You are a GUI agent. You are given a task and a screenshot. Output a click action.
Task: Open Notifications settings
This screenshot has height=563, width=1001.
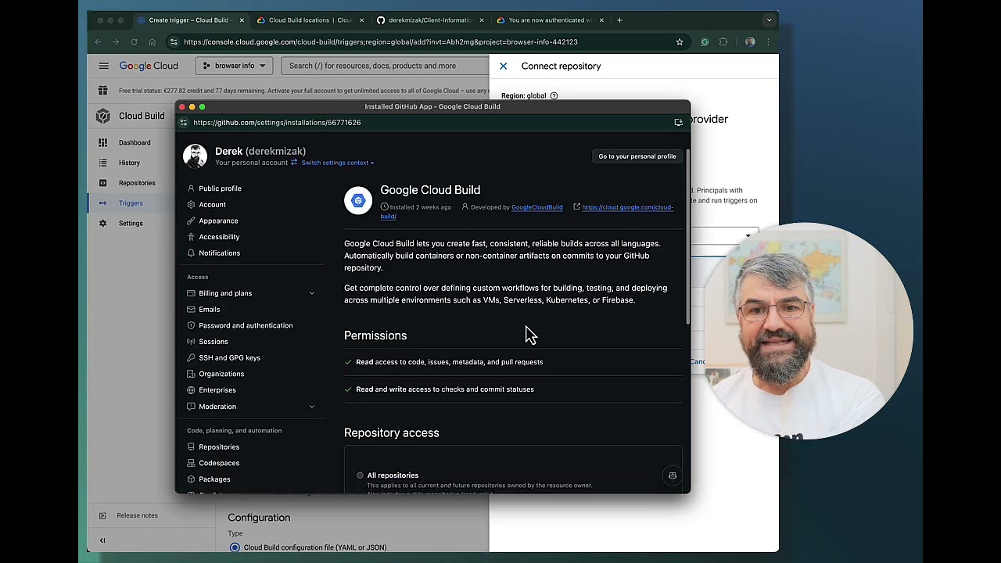pos(219,253)
